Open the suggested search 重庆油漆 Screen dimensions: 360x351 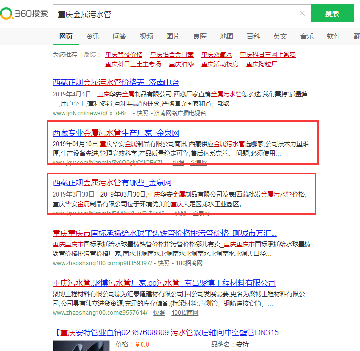click(181, 64)
